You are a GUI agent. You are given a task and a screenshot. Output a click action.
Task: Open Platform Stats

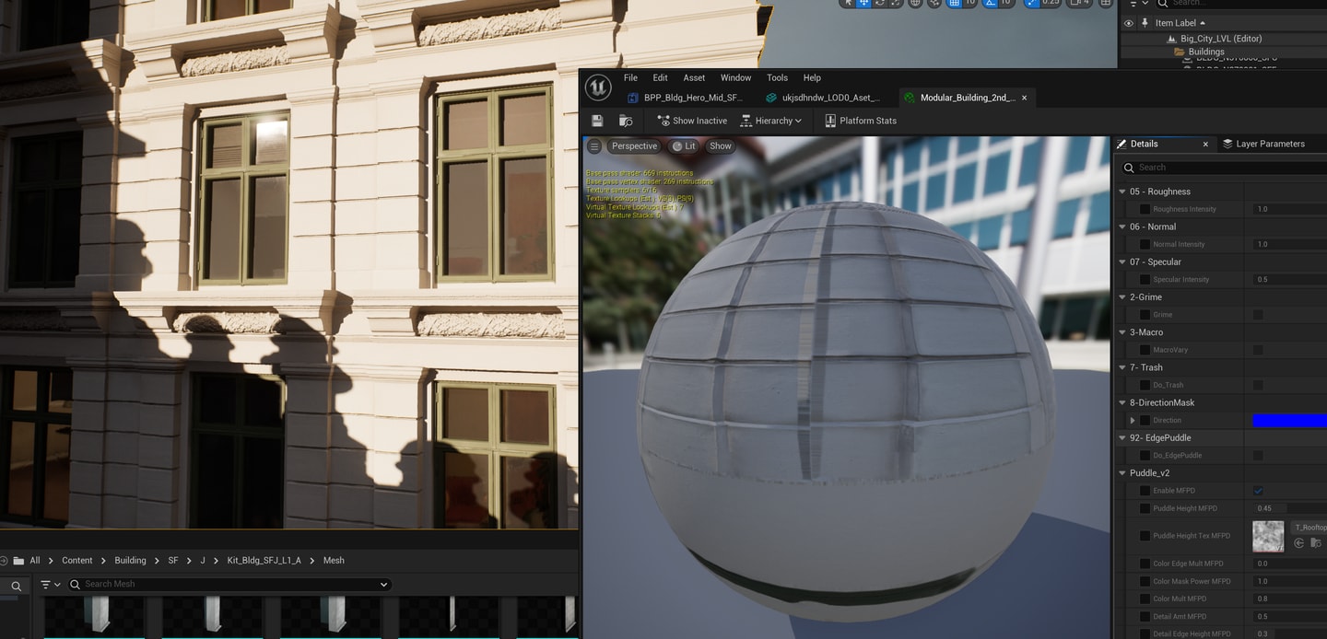click(x=861, y=121)
